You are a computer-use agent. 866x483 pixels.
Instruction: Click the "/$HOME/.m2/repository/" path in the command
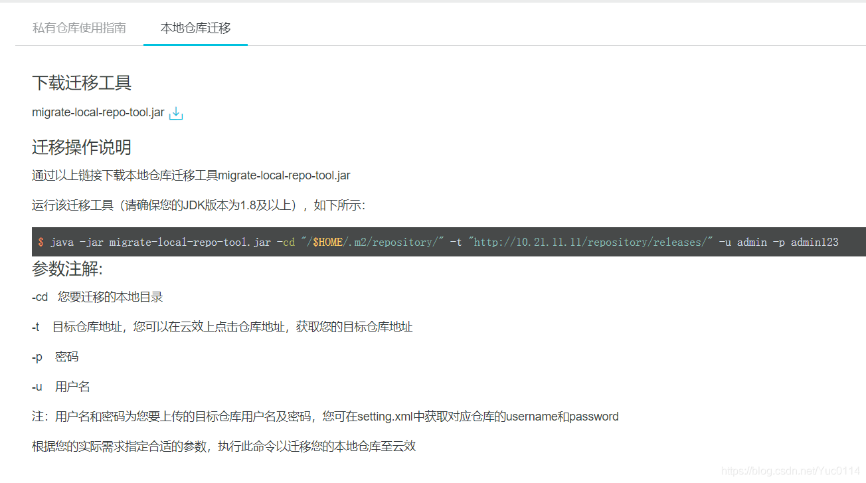(x=372, y=242)
